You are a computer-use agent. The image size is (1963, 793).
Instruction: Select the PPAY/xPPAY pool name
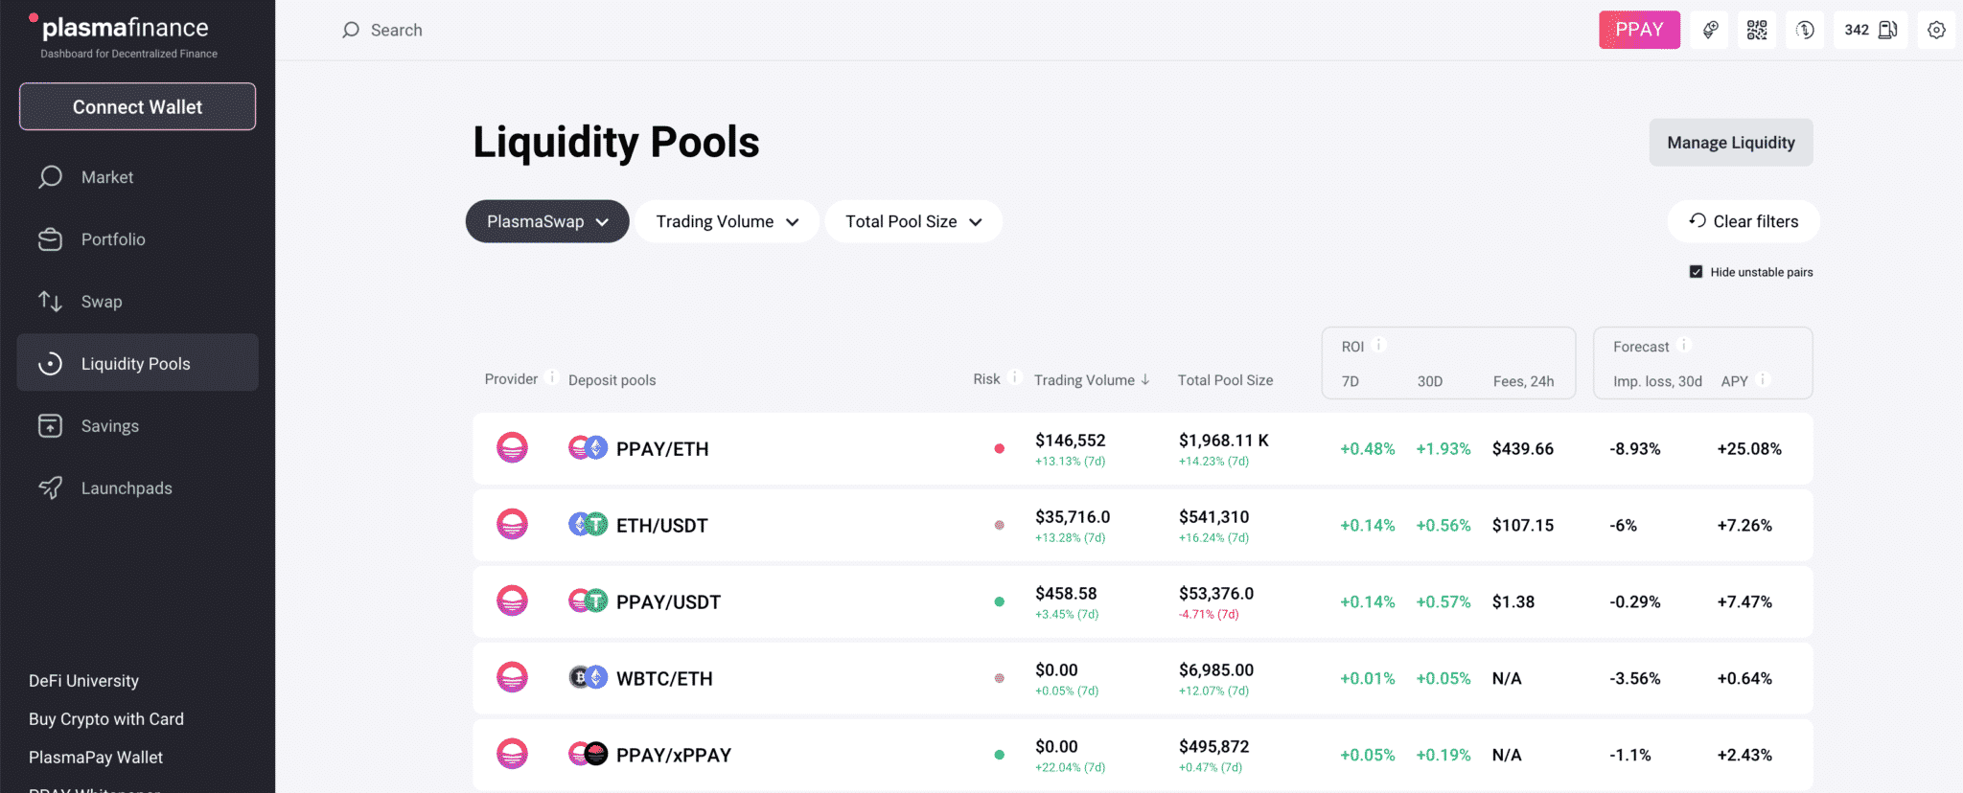click(674, 756)
